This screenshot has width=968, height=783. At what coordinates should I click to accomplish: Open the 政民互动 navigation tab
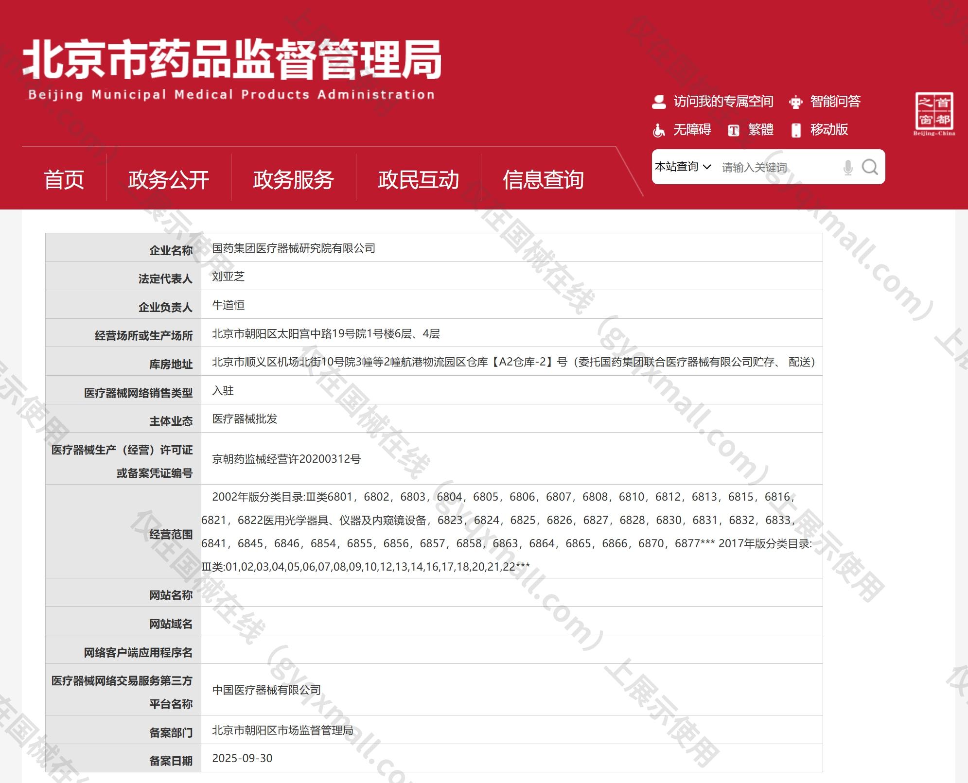[418, 180]
